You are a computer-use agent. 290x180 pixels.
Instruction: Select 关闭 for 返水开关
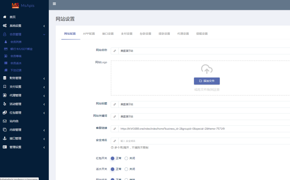point(126,169)
